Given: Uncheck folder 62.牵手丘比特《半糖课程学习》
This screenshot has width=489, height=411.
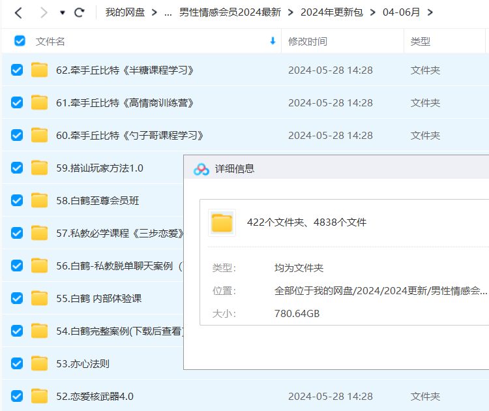Looking at the screenshot, I should pos(17,70).
